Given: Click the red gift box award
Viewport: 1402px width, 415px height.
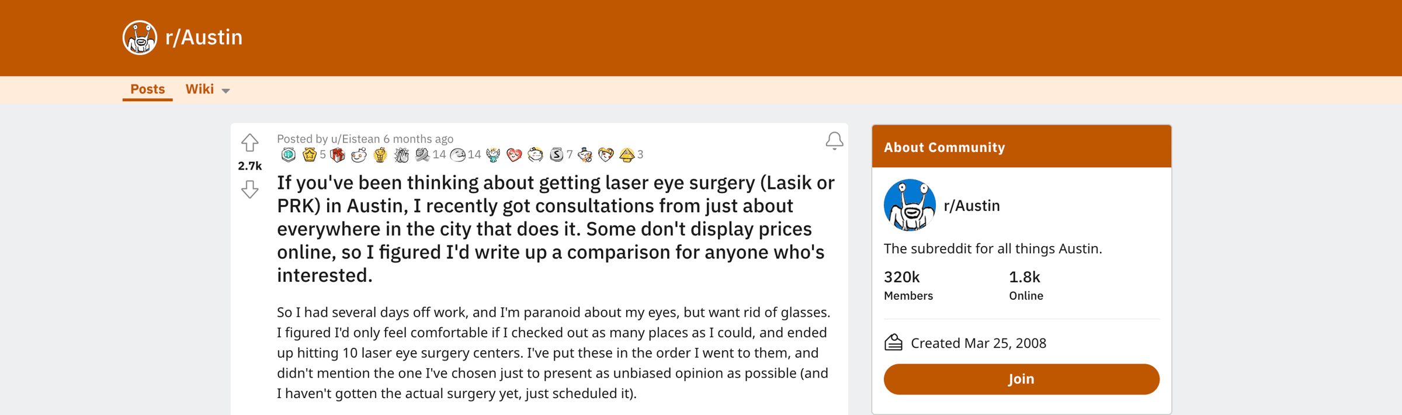Looking at the screenshot, I should click(338, 155).
